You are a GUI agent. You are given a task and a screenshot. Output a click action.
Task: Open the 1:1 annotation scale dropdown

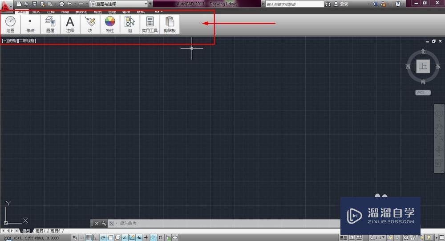[377, 237]
